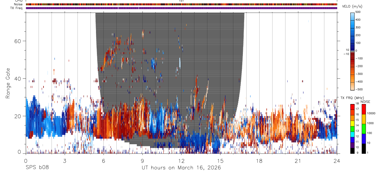This screenshot has height=174, width=379.
Task: Click the 15 tick on UT hours axis
Action: [x=220, y=161]
